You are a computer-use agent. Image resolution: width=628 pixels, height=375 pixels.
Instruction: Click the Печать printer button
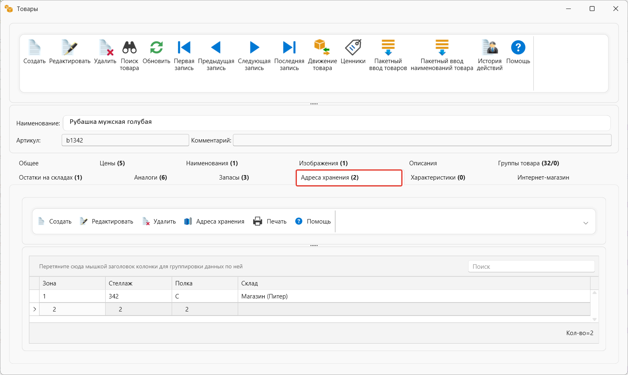click(x=270, y=221)
